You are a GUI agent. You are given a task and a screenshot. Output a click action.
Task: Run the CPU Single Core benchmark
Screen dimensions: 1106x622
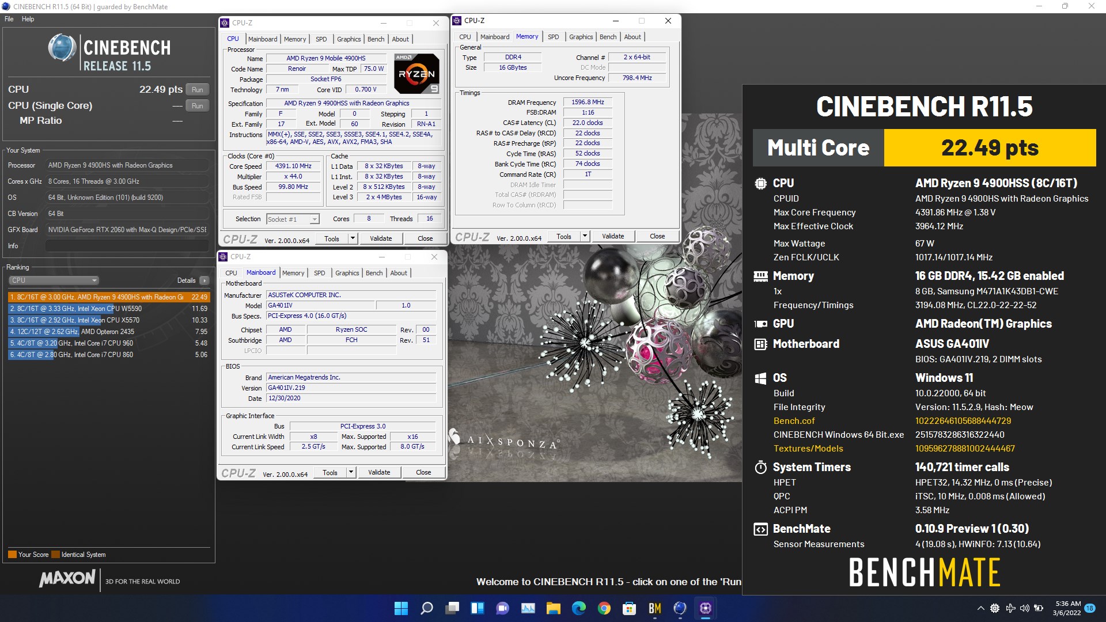click(x=198, y=106)
